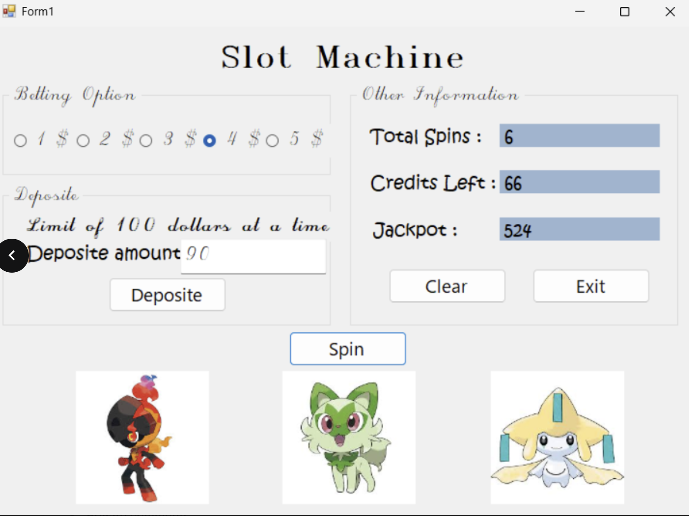This screenshot has height=516, width=689.
Task: Click the Credits Left value box
Action: pyautogui.click(x=579, y=182)
